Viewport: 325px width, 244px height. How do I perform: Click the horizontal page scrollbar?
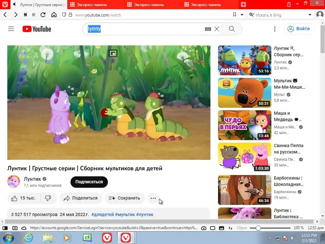click(x=160, y=221)
